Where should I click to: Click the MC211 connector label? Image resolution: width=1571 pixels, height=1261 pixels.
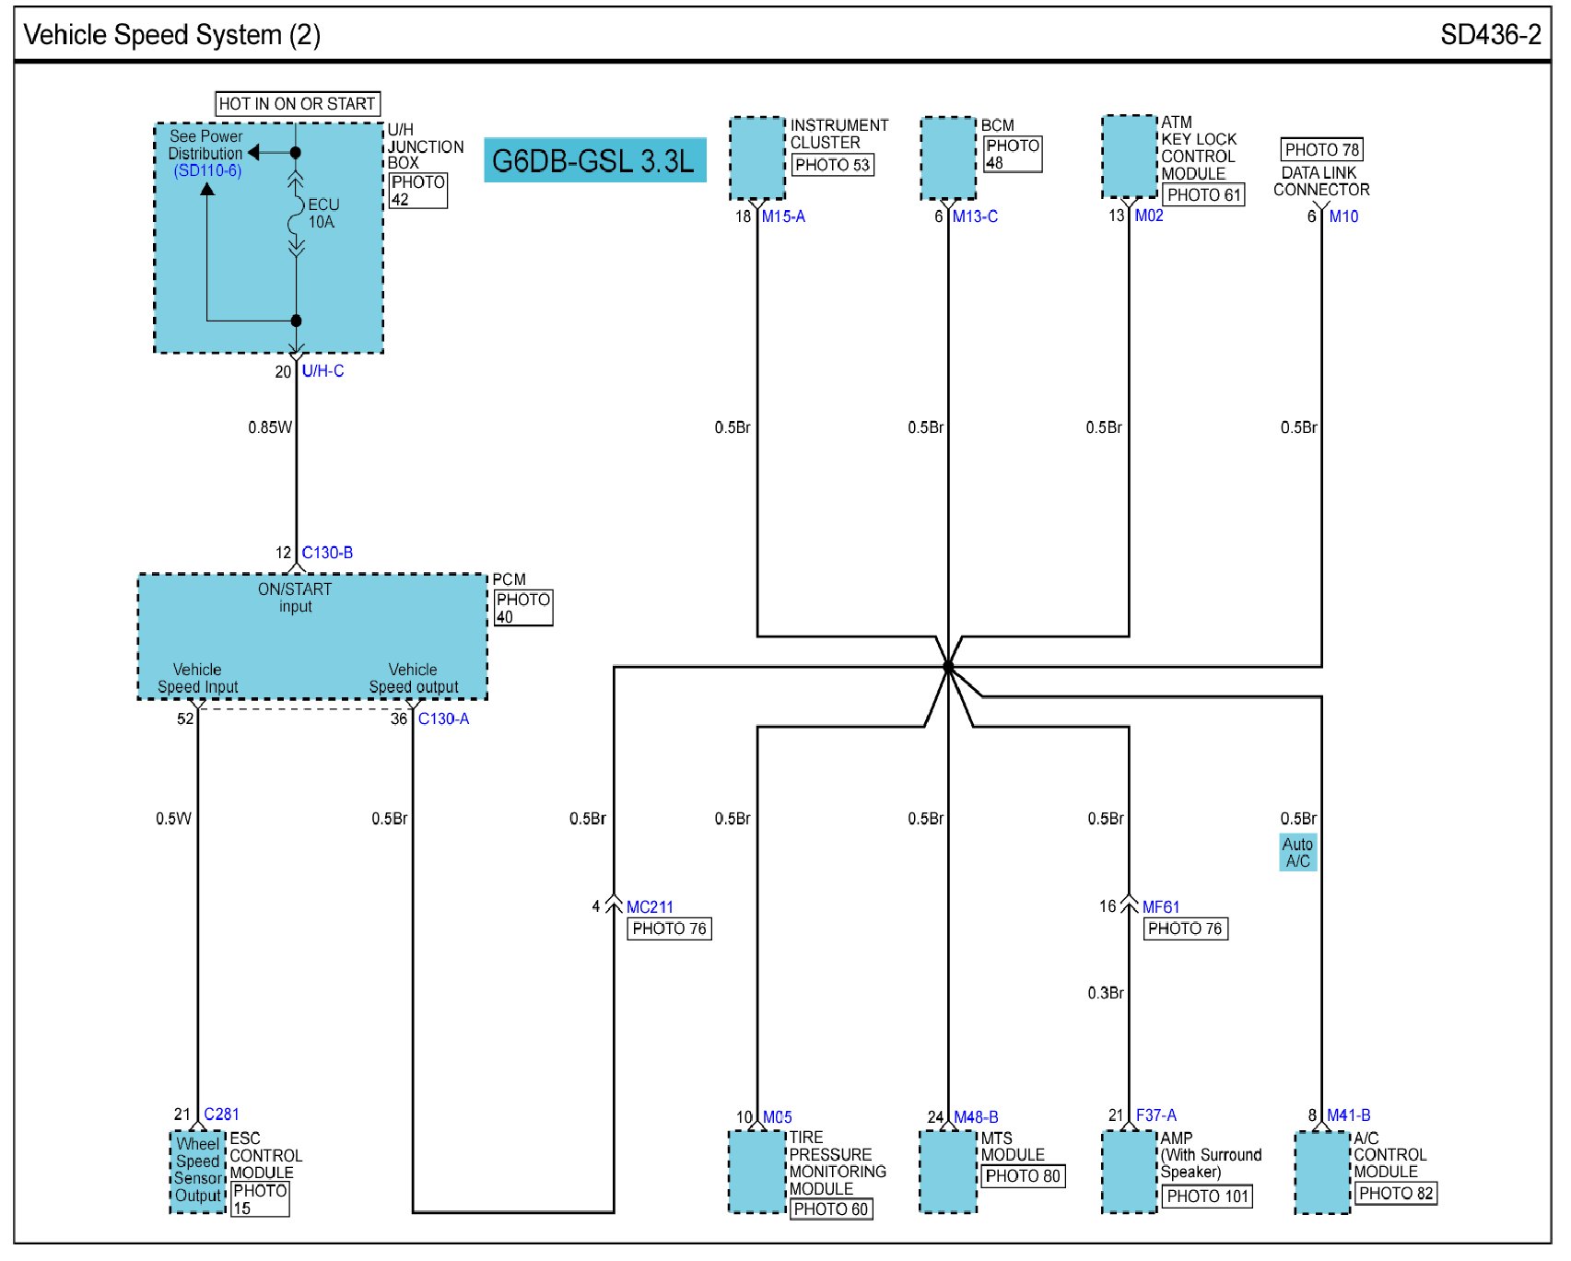[650, 907]
